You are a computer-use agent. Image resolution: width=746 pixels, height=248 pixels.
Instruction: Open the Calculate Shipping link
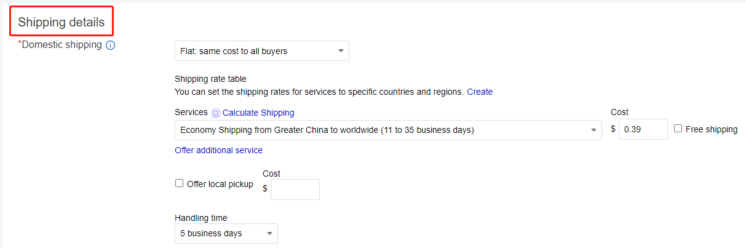coord(258,113)
